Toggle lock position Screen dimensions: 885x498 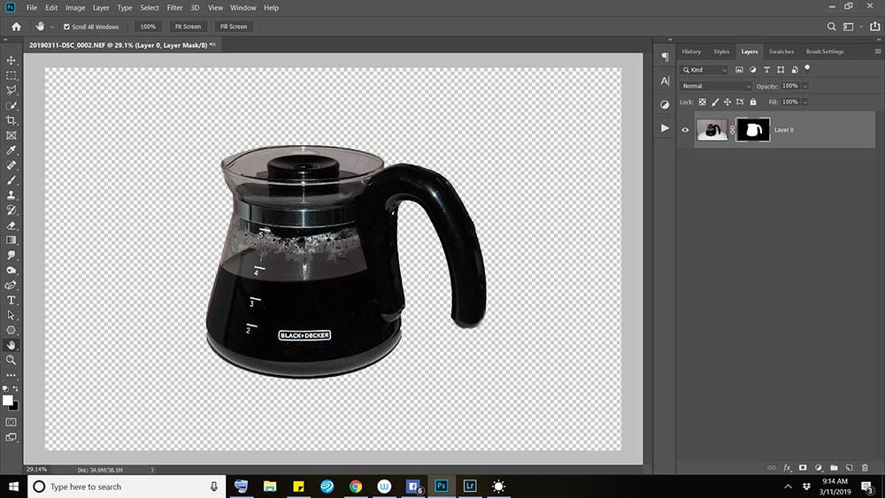pyautogui.click(x=727, y=102)
